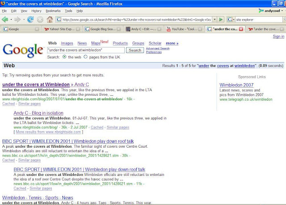Click the Google logo
The width and height of the screenshot is (286, 205).
pyautogui.click(x=23, y=50)
